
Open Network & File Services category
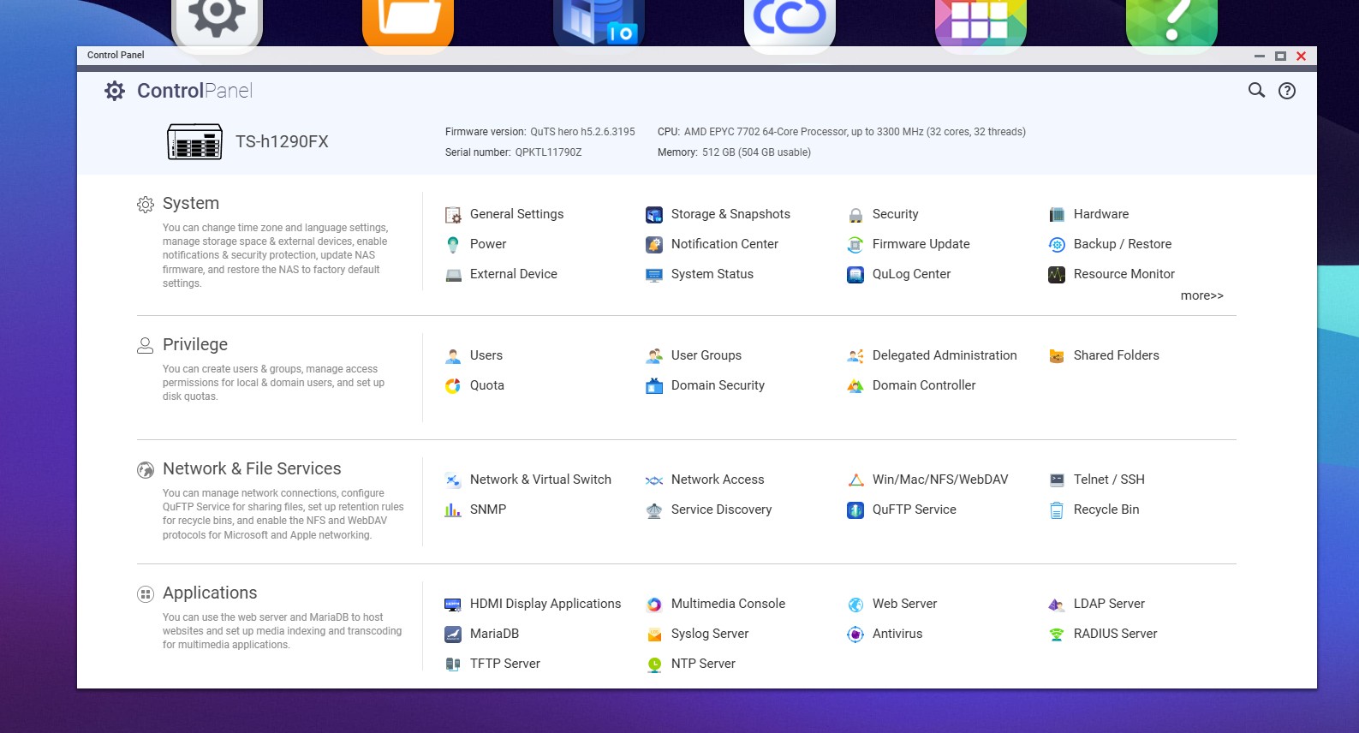coord(252,468)
